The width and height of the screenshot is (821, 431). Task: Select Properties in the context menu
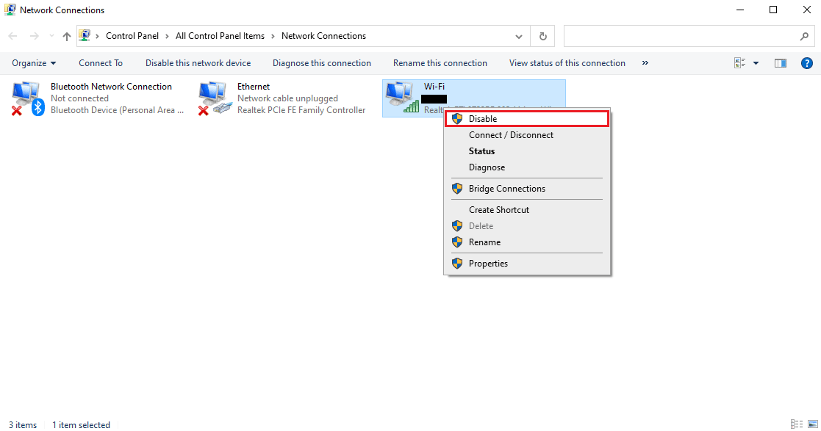point(488,264)
